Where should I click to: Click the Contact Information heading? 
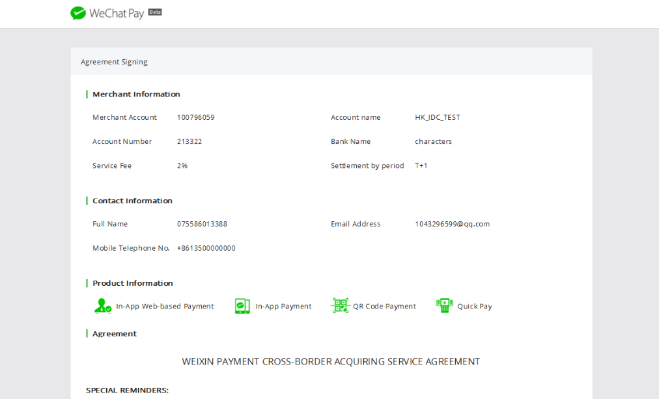point(132,200)
